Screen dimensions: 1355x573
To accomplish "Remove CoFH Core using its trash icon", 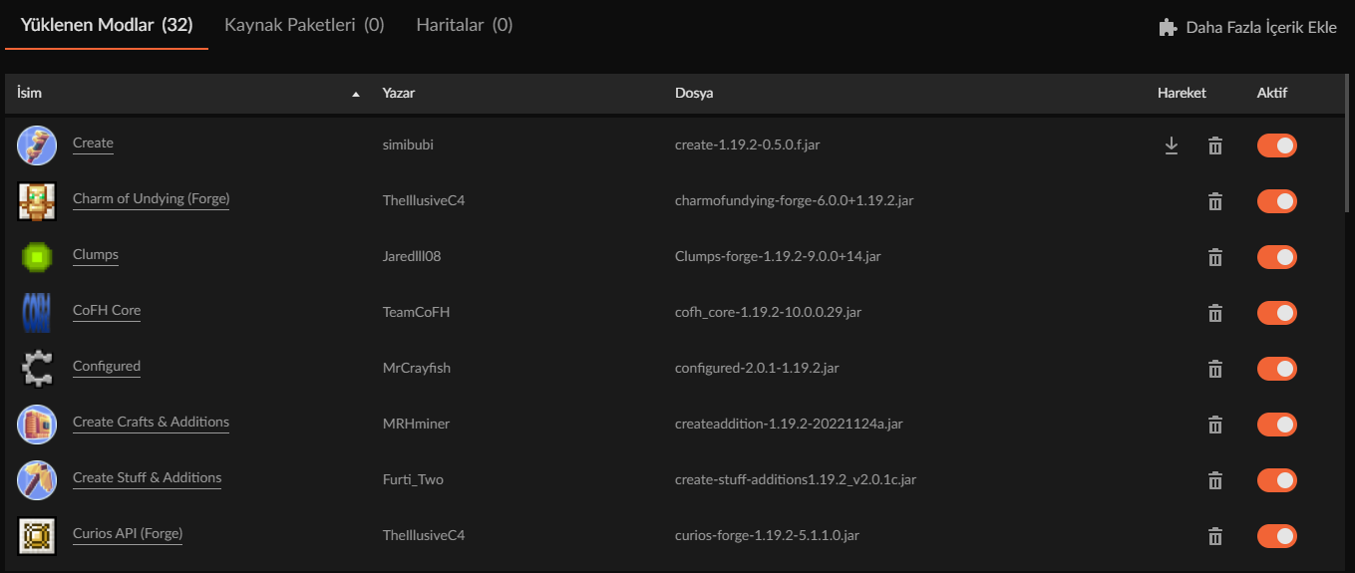I will (x=1215, y=313).
